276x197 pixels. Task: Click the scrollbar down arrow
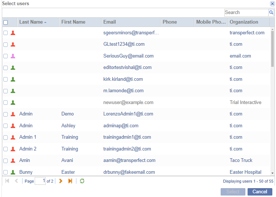(272, 173)
